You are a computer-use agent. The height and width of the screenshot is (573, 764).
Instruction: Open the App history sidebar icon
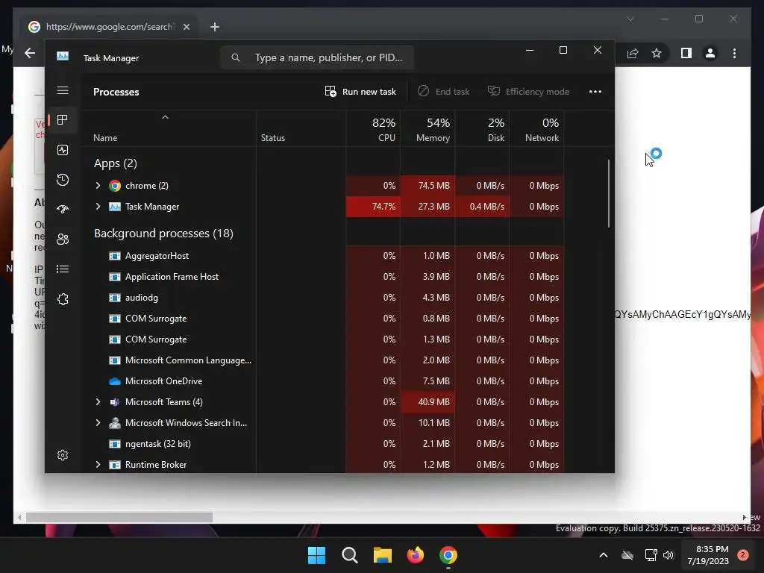[63, 180]
